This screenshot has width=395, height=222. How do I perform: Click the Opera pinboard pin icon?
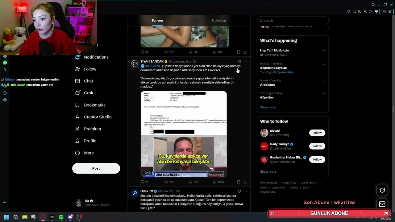coord(348,11)
